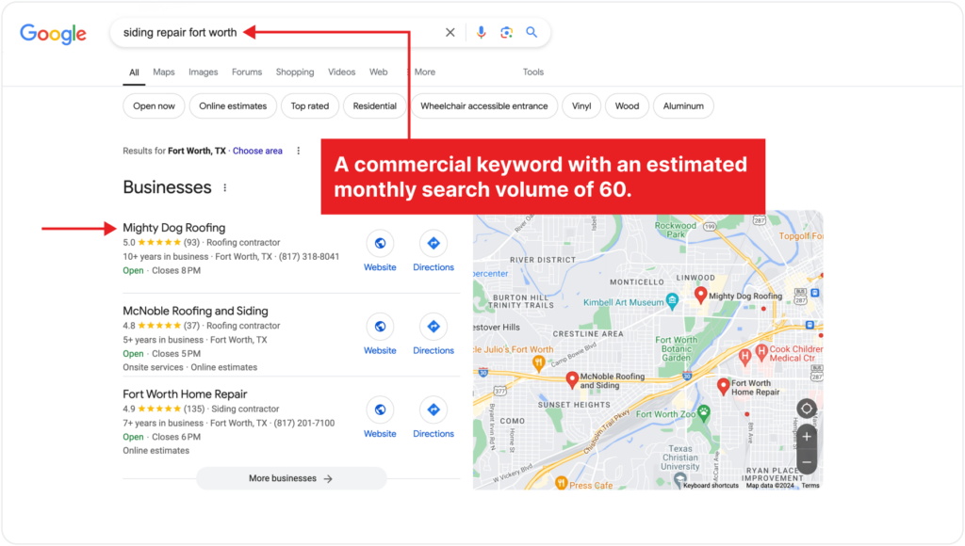Viewport: 965px width, 546px height.
Task: Click Mighty Dog Roofing phone (817) 318-8041
Action: [309, 256]
